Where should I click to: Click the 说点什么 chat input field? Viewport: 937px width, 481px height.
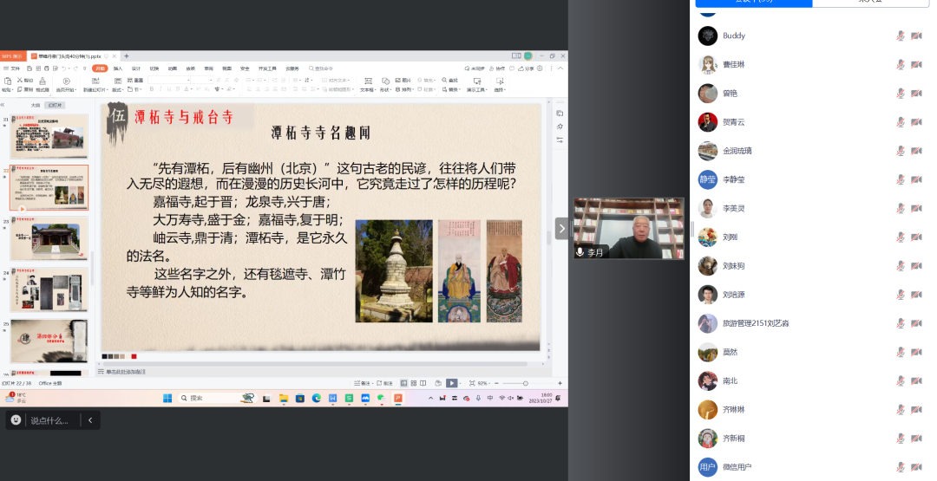coord(49,420)
